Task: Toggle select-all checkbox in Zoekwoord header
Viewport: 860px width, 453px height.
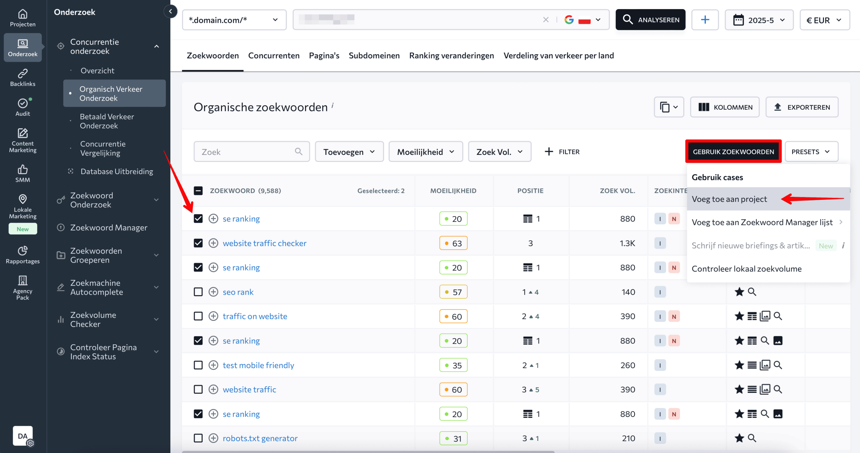Action: coord(198,191)
